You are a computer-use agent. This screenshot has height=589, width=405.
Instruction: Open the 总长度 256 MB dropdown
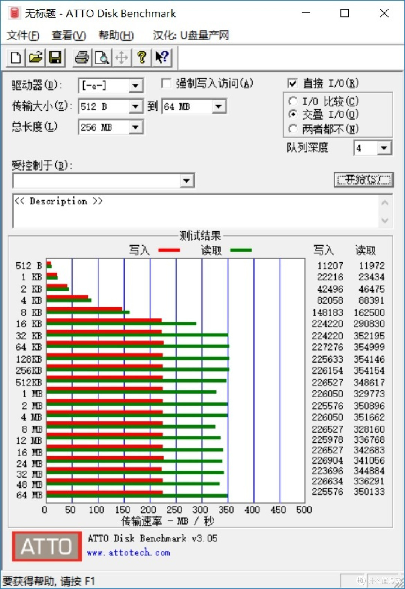click(135, 127)
